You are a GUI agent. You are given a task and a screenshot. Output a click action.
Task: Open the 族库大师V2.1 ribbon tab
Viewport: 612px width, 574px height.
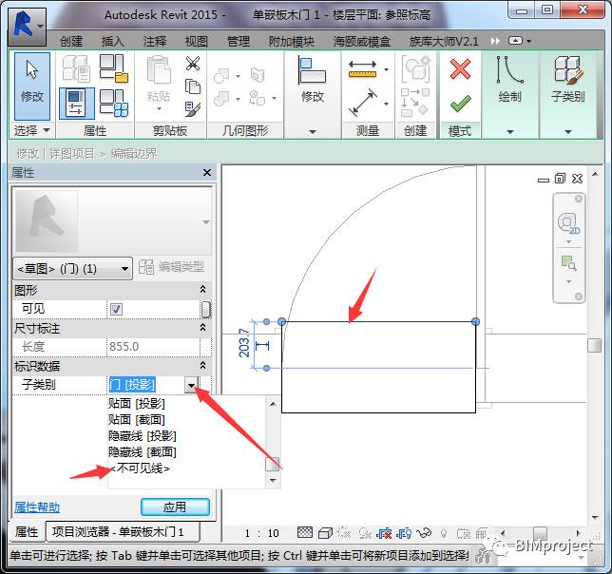(444, 41)
